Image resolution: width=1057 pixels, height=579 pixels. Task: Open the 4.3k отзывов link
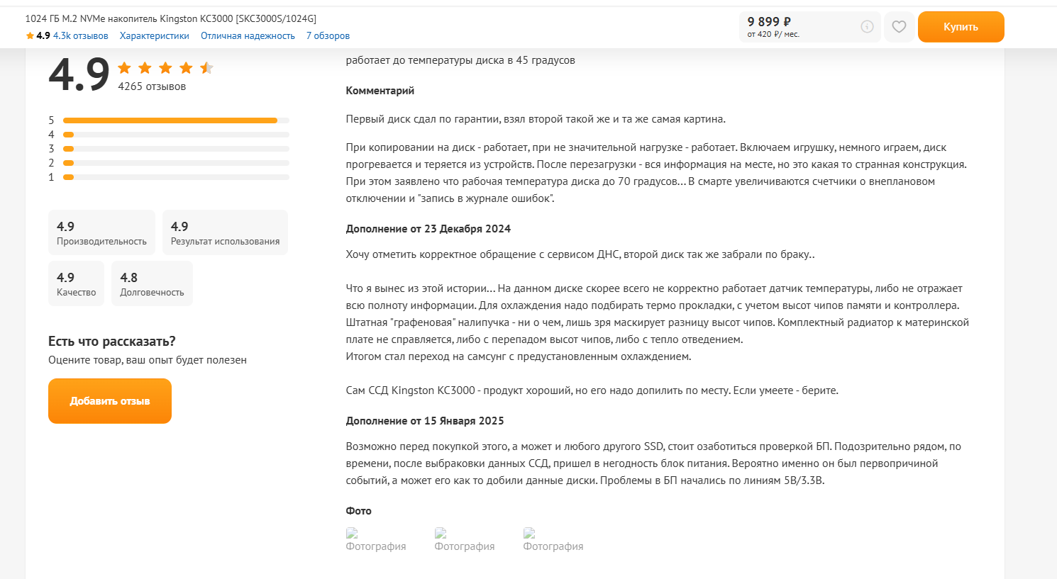[81, 36]
